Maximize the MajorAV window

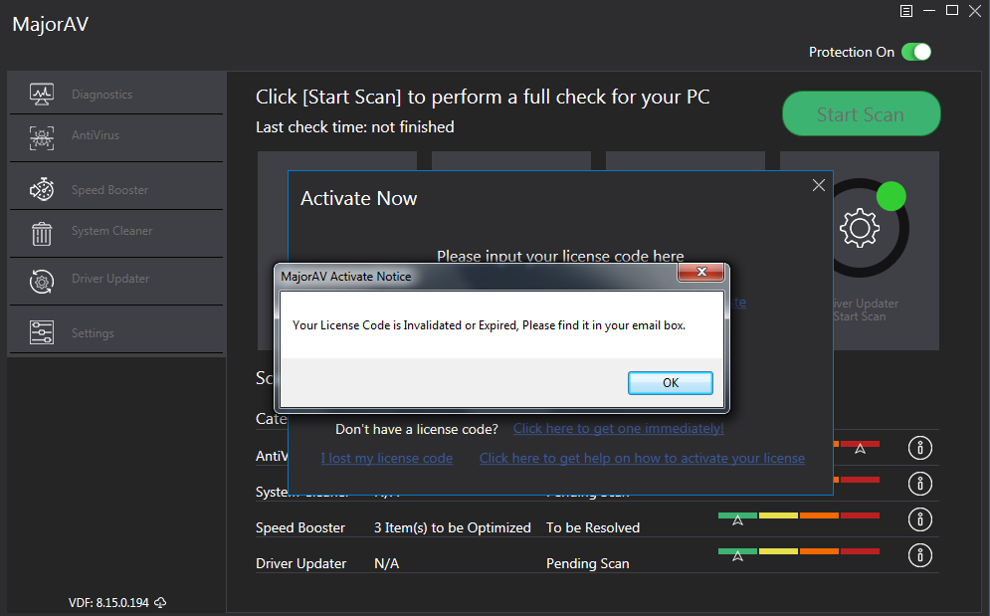coord(952,11)
